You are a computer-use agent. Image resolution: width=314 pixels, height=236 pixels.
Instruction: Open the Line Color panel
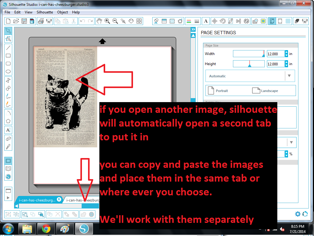tap(189, 21)
